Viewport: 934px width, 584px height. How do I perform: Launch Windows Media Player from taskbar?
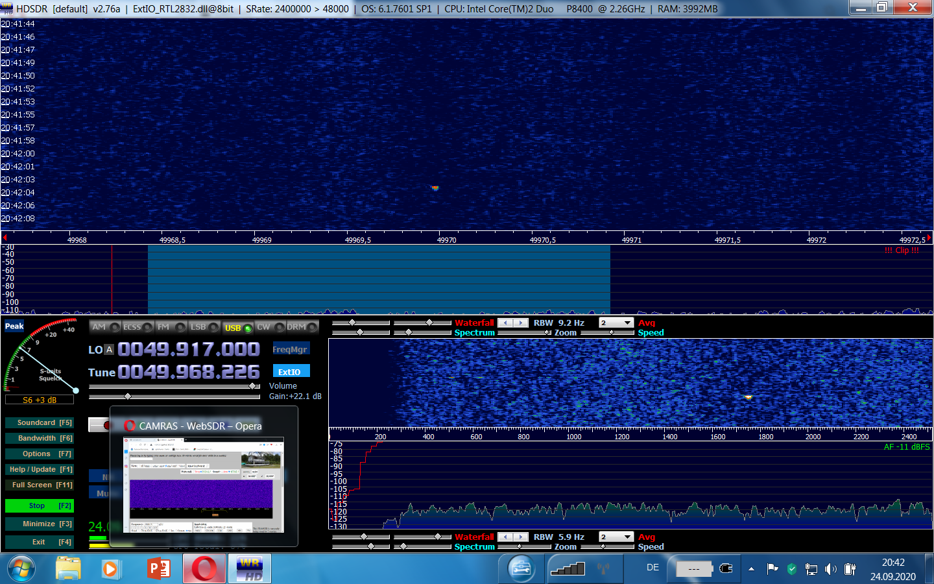pyautogui.click(x=110, y=569)
